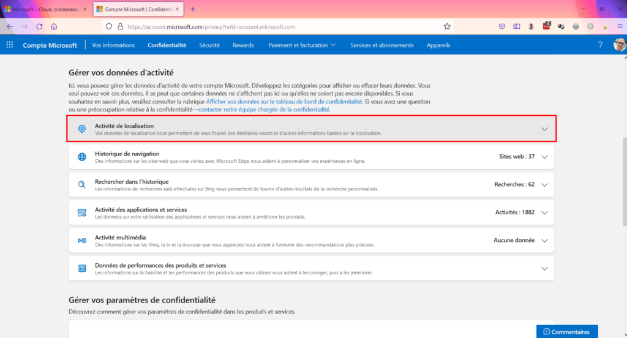The width and height of the screenshot is (627, 338).
Task: Click the performance data chart icon
Action: (x=82, y=268)
